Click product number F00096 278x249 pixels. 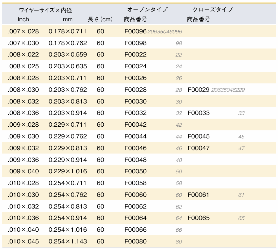(x=135, y=31)
